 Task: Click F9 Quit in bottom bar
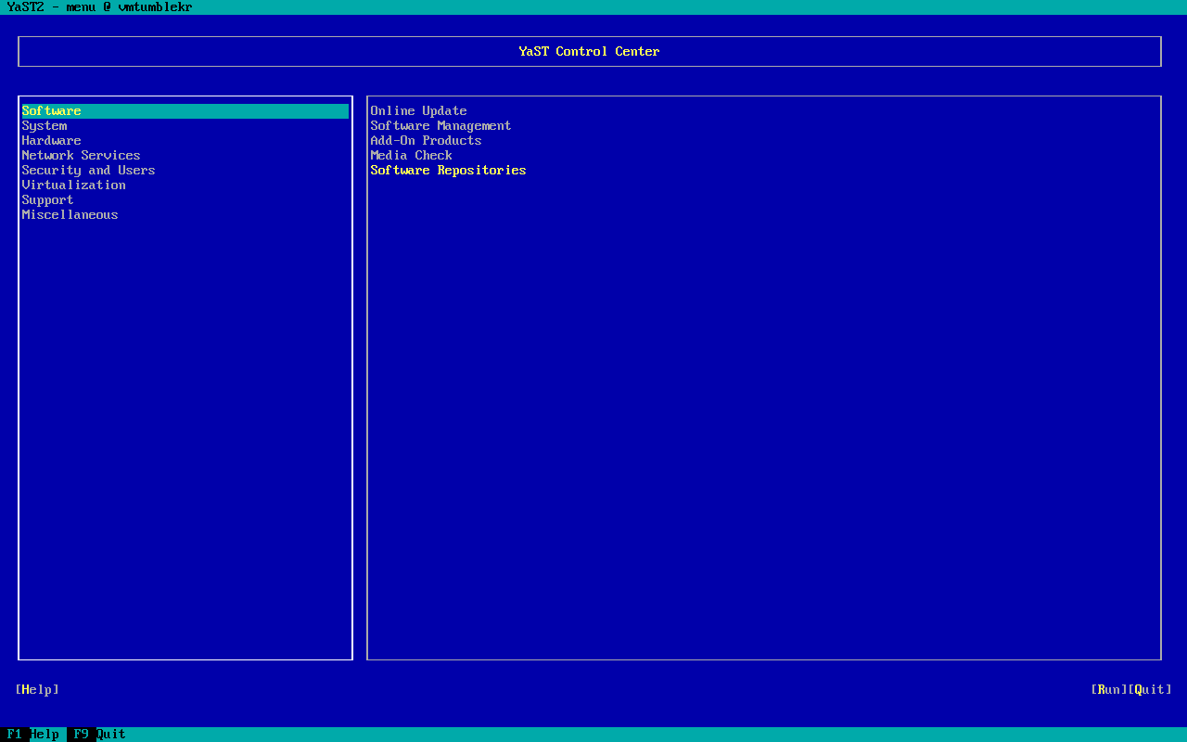(x=100, y=735)
